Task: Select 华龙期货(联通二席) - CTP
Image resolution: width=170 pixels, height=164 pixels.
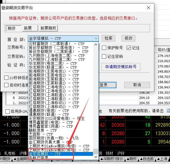Action: [x=60, y=67]
